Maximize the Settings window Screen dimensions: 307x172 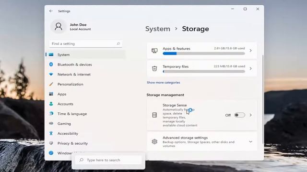click(x=245, y=9)
